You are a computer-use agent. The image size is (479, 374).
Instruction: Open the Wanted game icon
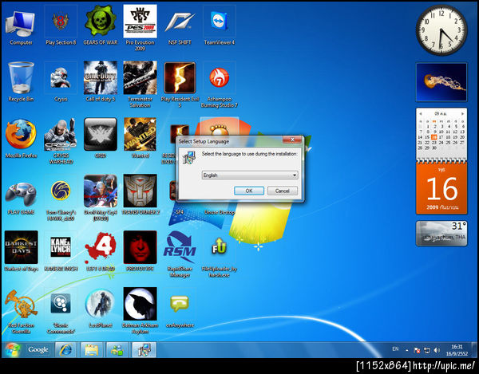[140, 137]
